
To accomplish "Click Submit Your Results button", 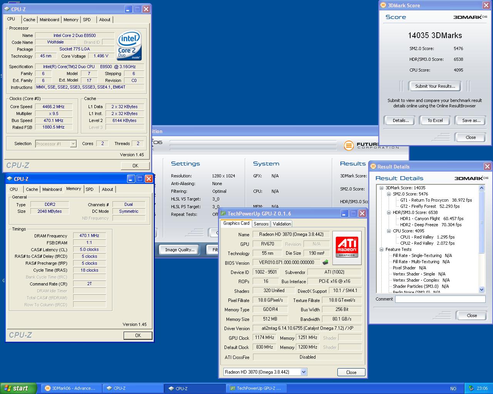I will click(x=435, y=86).
